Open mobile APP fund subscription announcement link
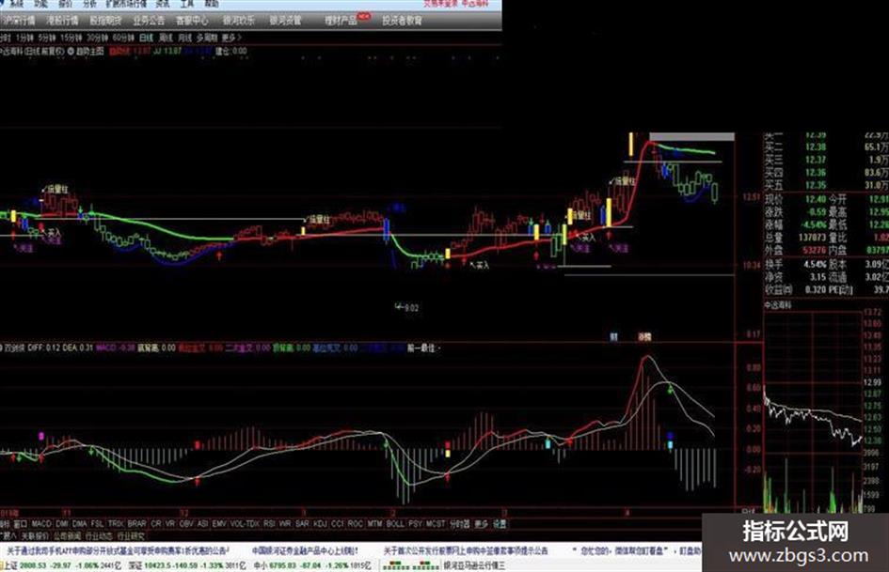 [x=118, y=550]
